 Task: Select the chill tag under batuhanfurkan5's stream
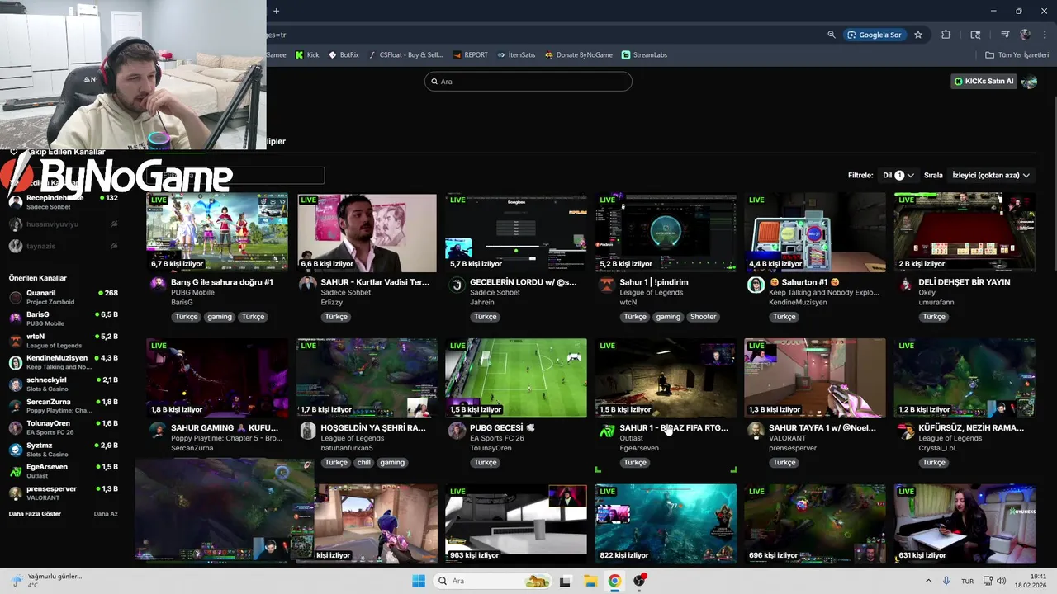coord(364,463)
